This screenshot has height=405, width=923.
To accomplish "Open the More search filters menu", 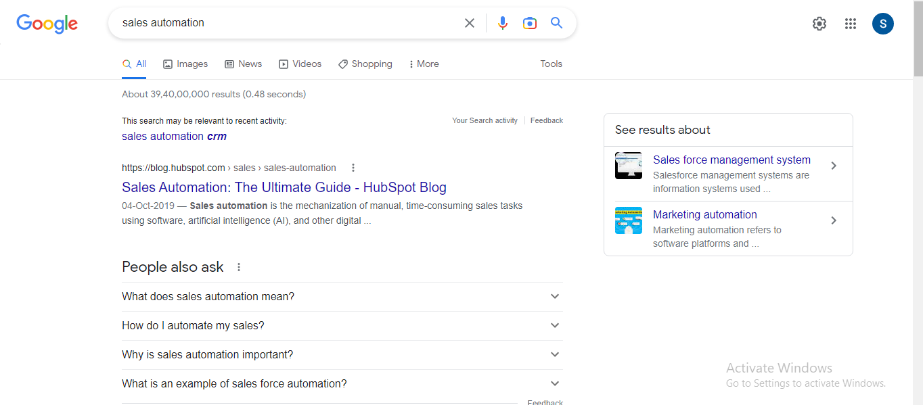I will pyautogui.click(x=424, y=64).
